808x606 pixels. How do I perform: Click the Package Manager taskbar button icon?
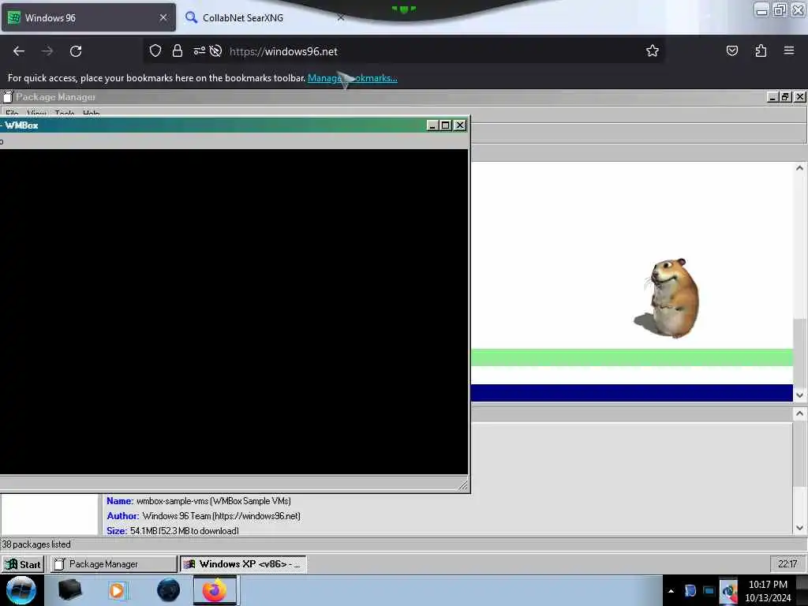(59, 564)
